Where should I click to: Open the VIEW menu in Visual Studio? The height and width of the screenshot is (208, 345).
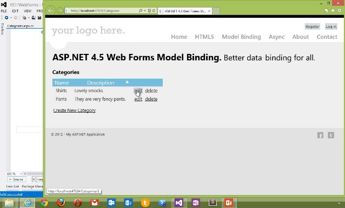point(28,11)
